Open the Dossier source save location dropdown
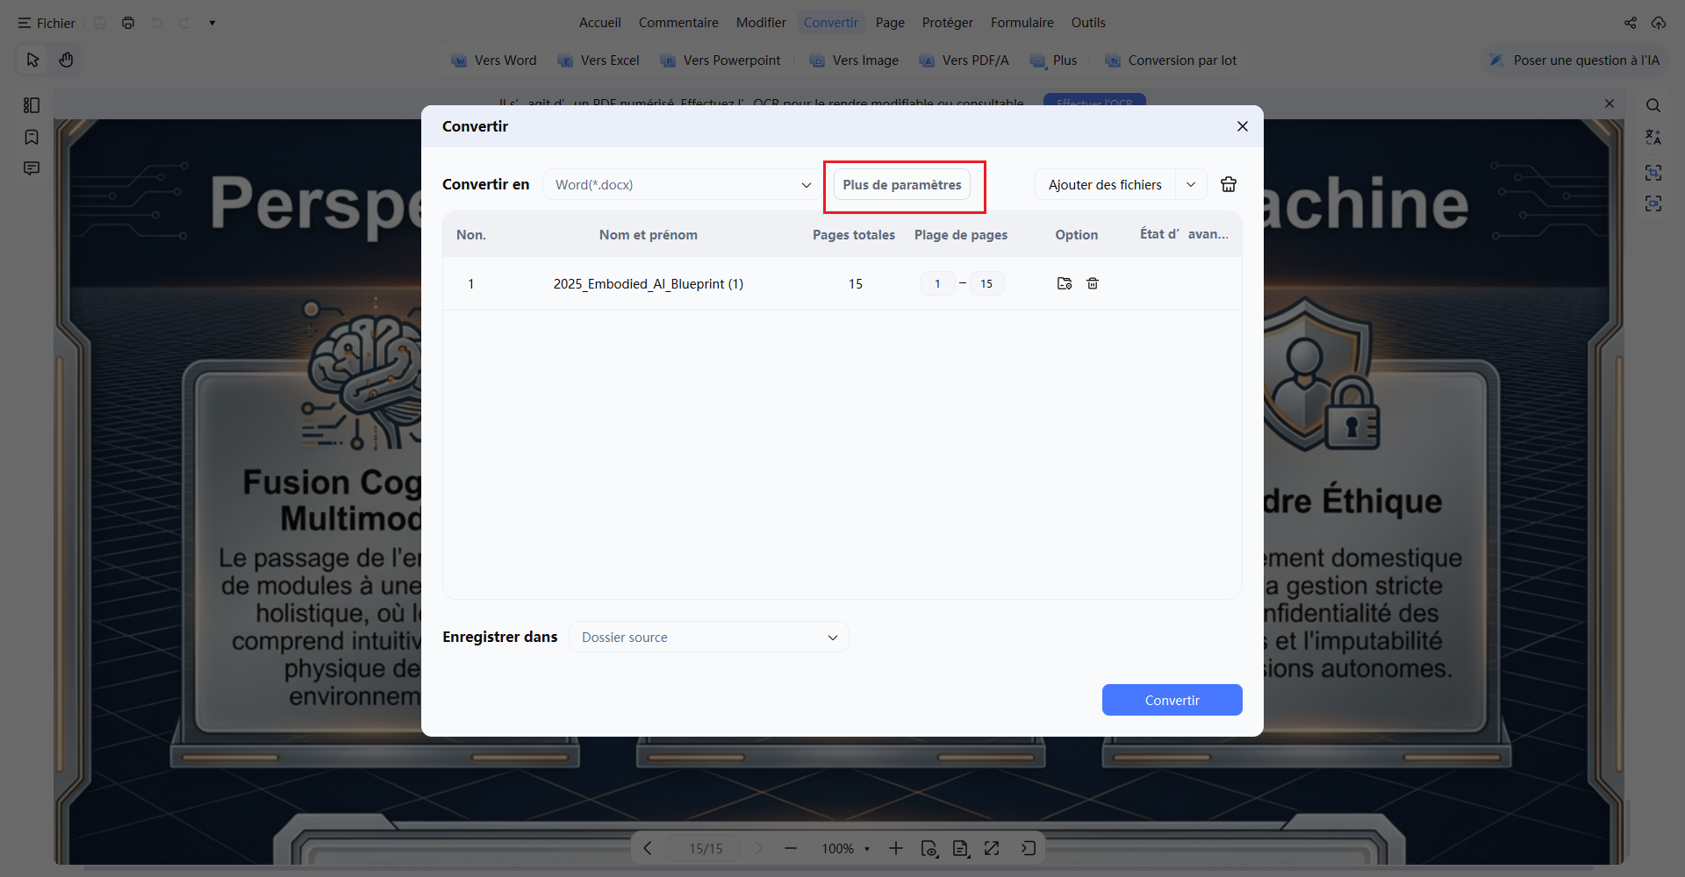 coord(709,637)
